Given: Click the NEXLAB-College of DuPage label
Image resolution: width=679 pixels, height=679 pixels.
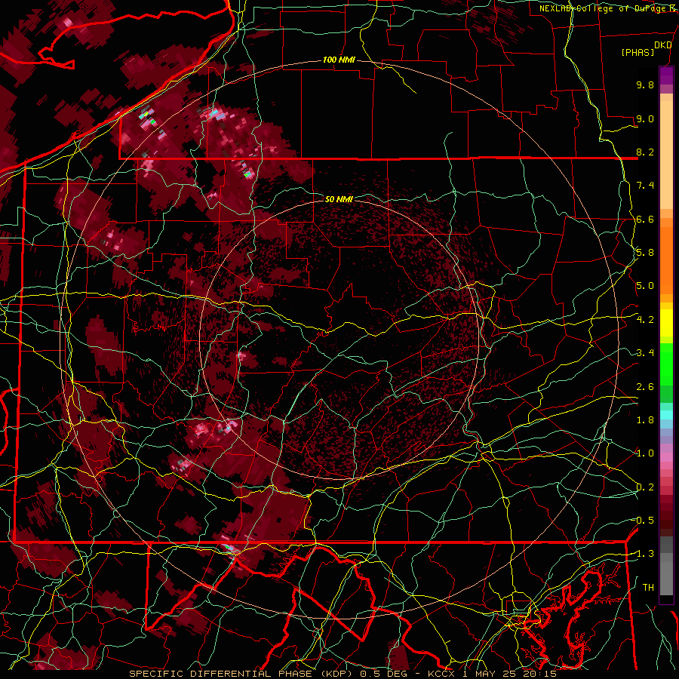Looking at the screenshot, I should pos(603,8).
